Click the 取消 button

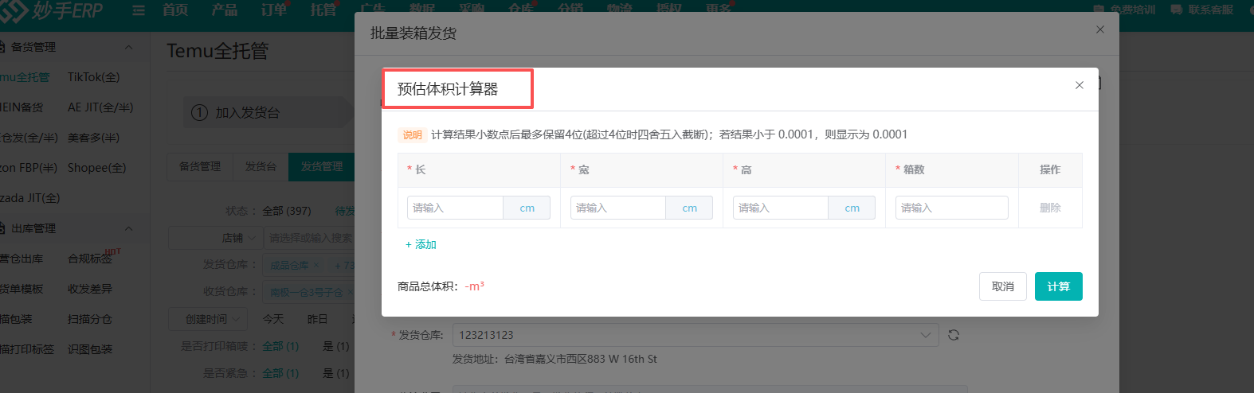(1003, 286)
